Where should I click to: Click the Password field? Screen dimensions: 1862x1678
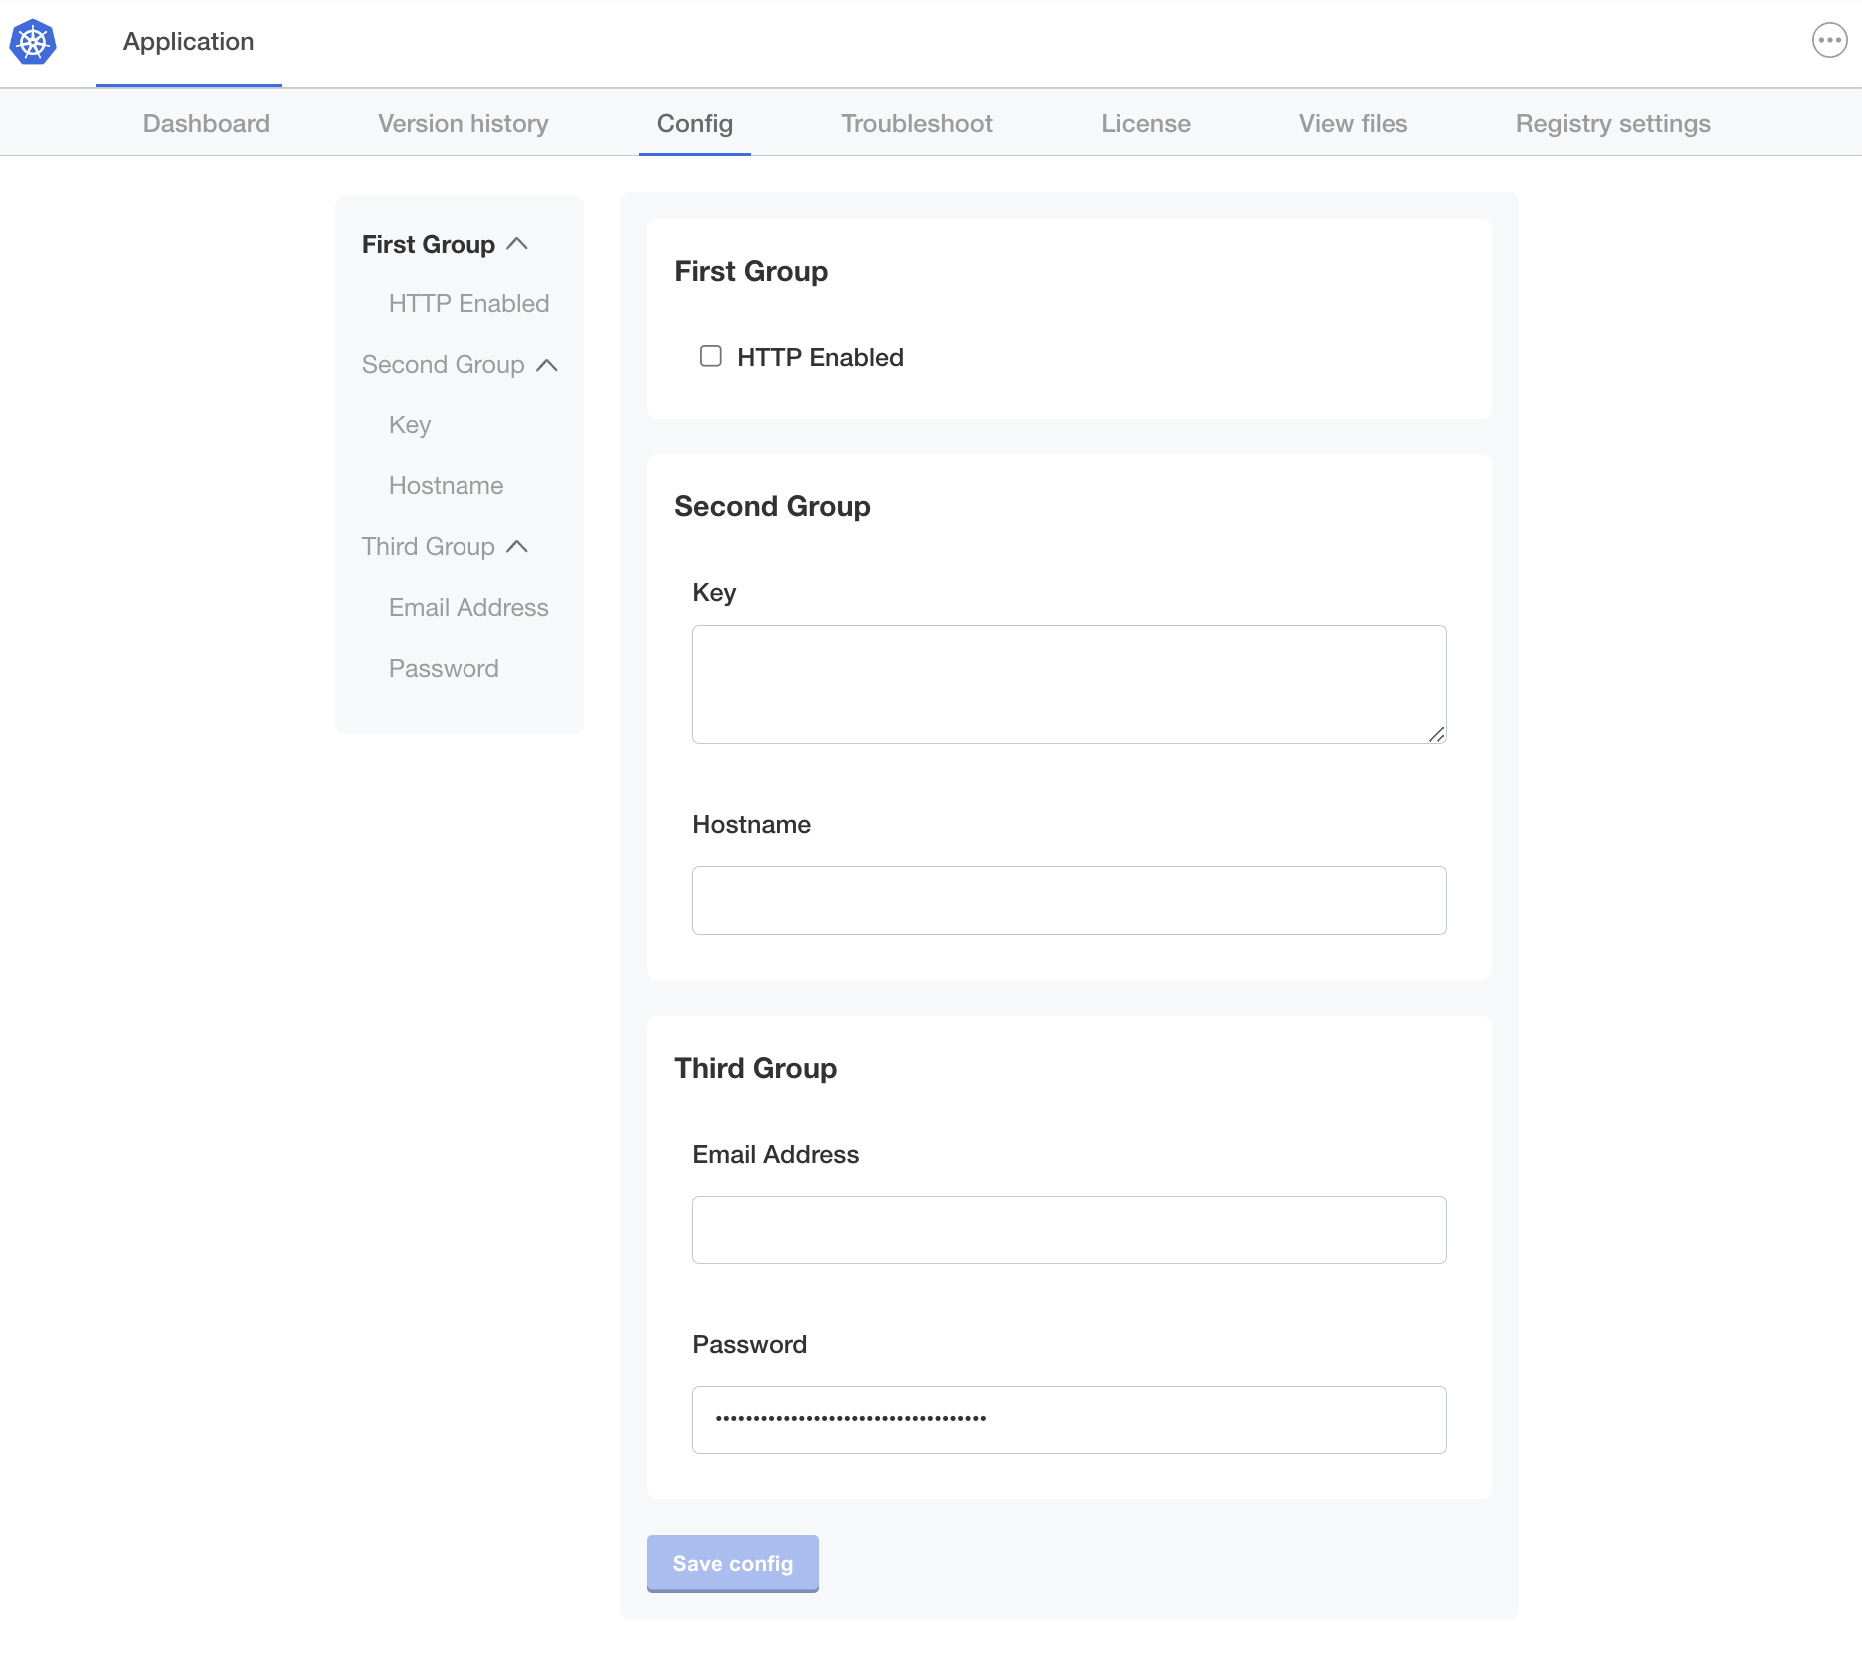1068,1419
